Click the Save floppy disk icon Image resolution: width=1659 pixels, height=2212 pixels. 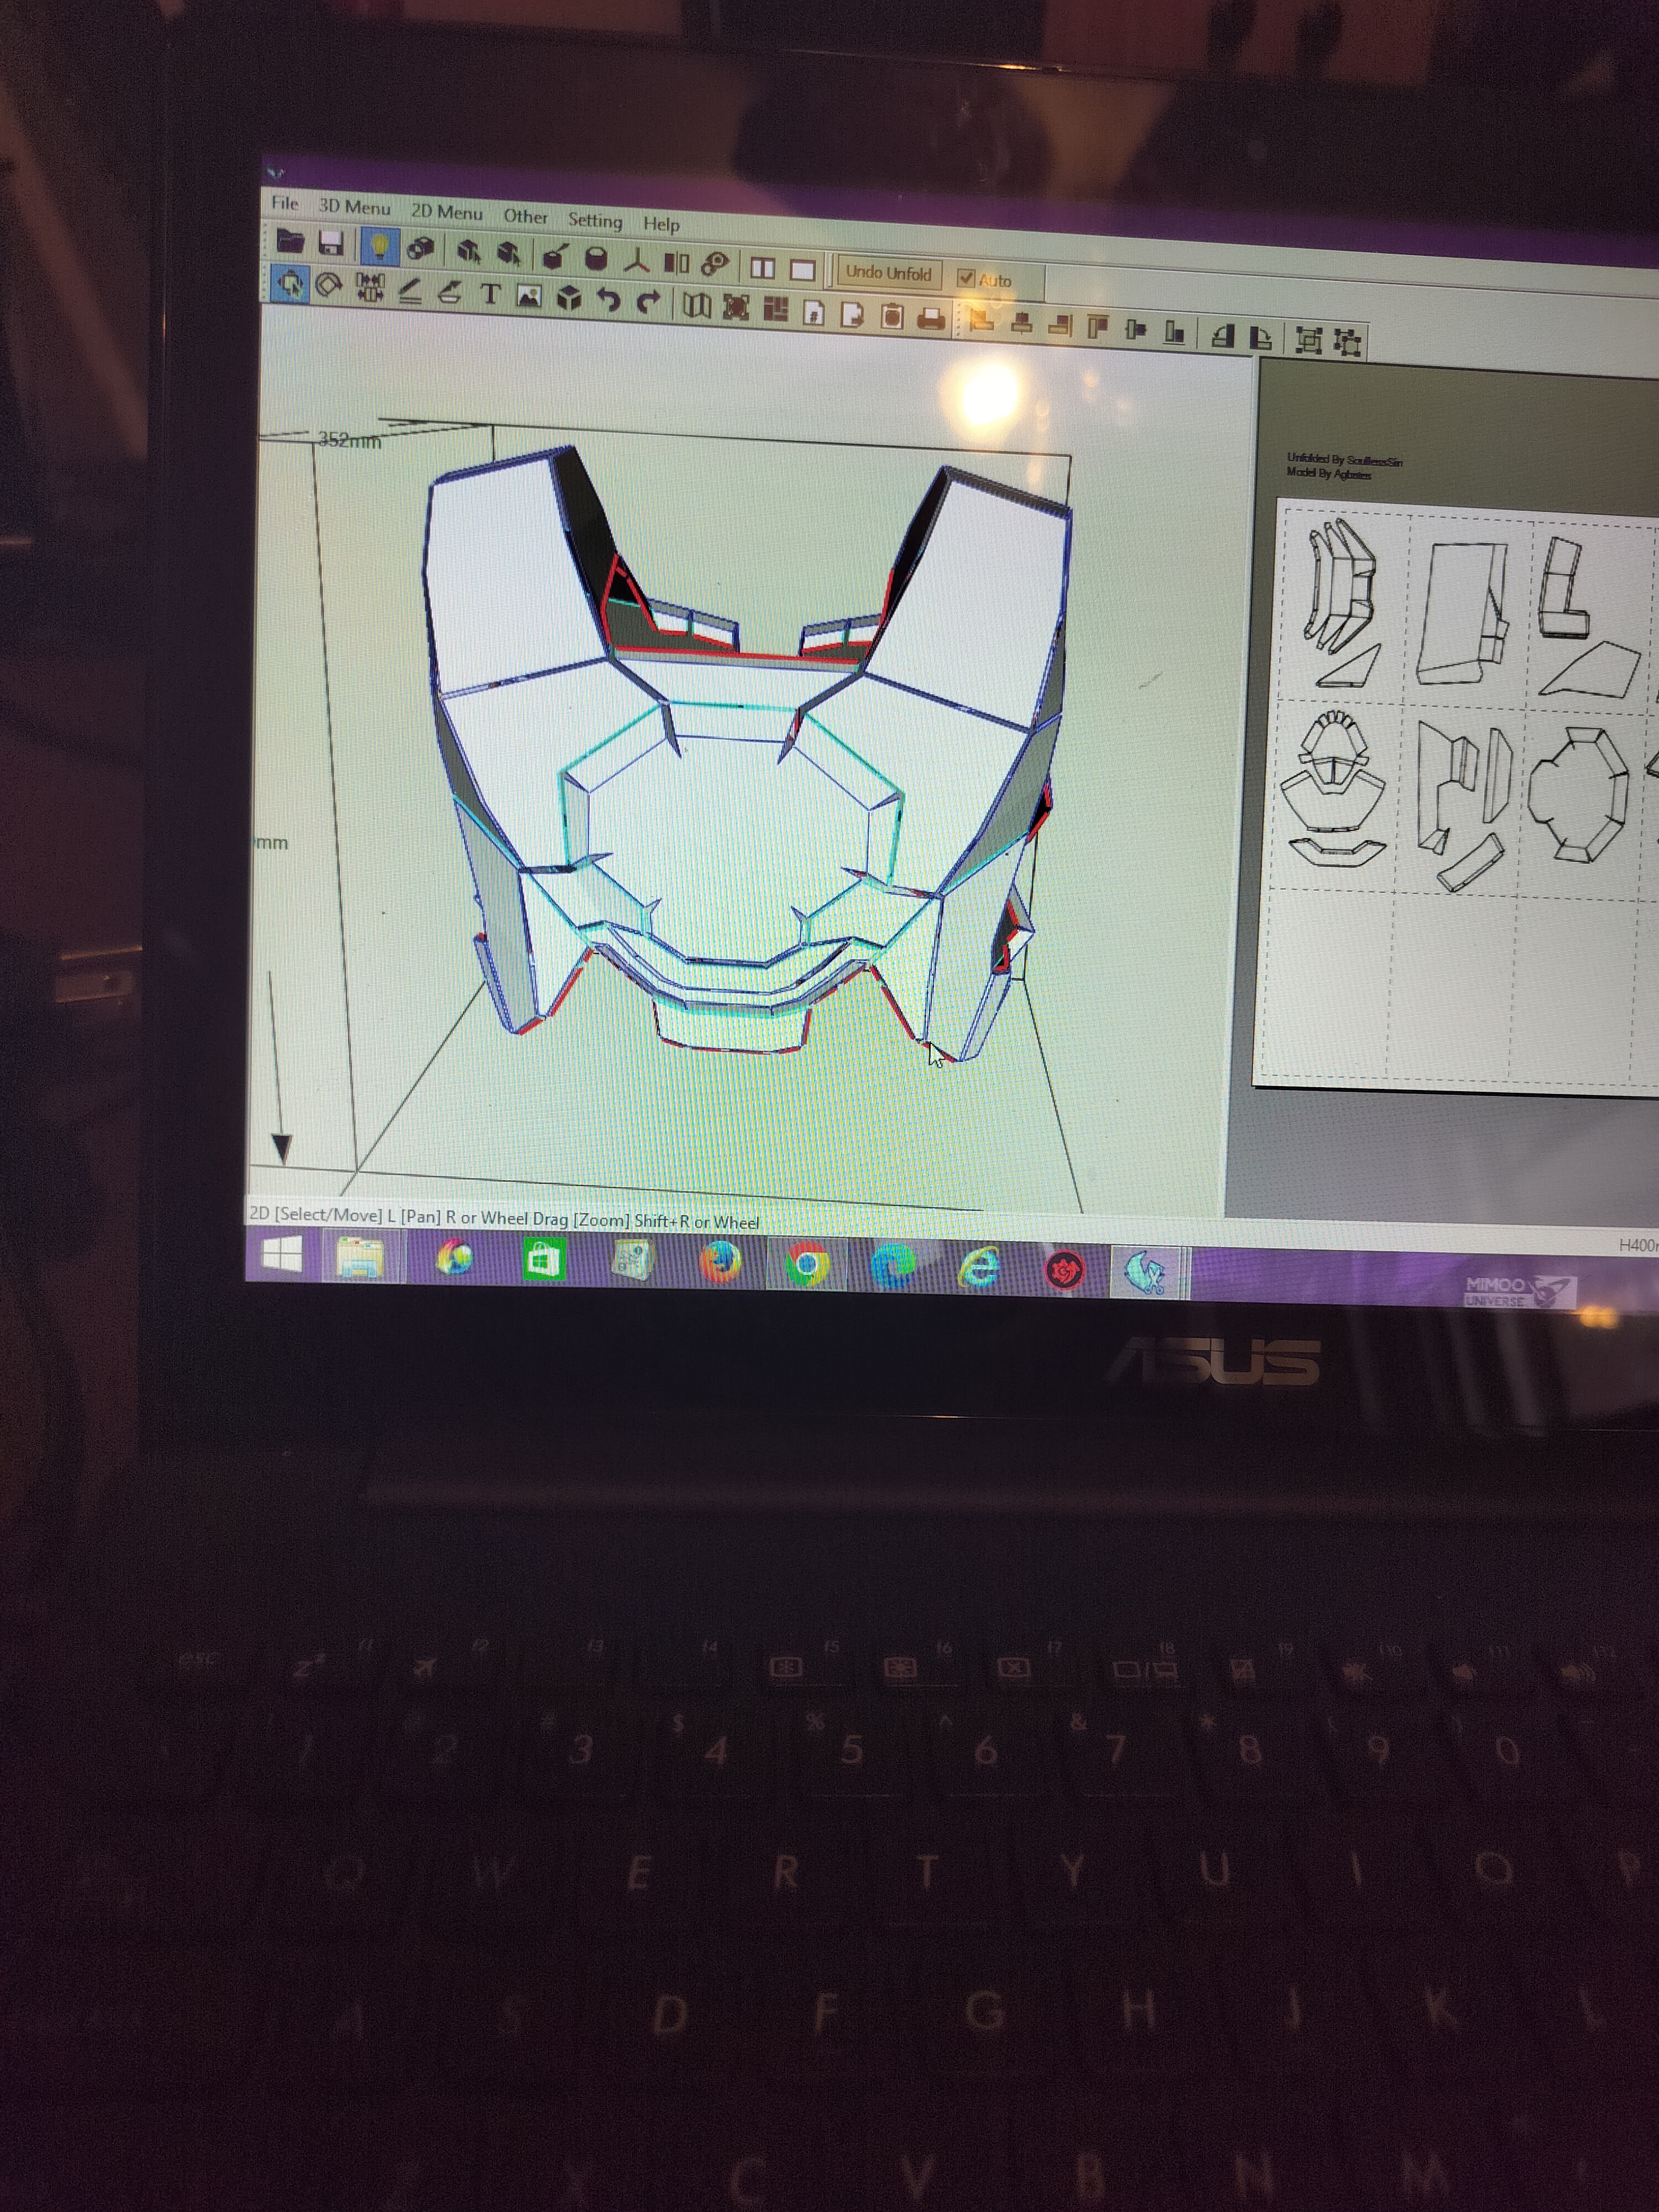click(x=331, y=243)
